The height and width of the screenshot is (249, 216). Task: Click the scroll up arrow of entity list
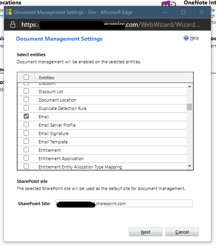[189, 86]
